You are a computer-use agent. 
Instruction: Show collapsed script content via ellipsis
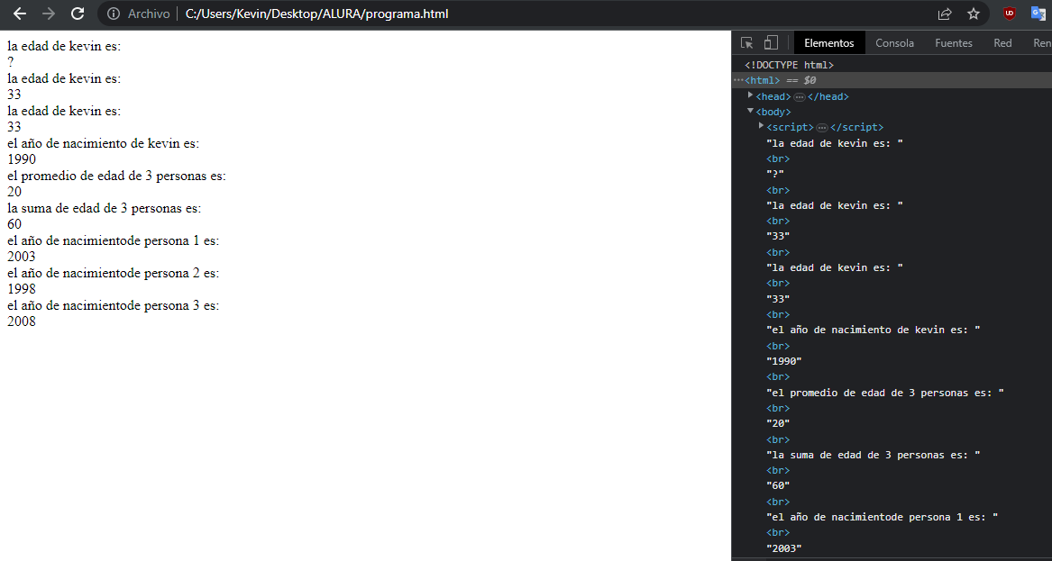(x=822, y=128)
